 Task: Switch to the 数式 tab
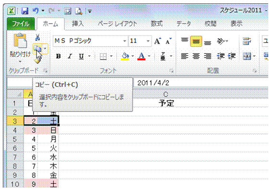(157, 24)
